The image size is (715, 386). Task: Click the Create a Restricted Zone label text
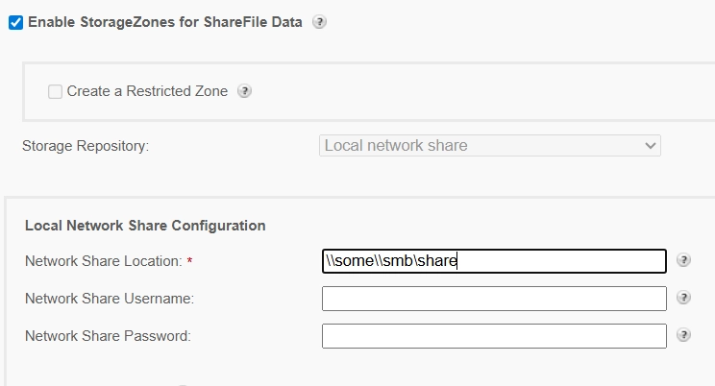click(x=147, y=91)
